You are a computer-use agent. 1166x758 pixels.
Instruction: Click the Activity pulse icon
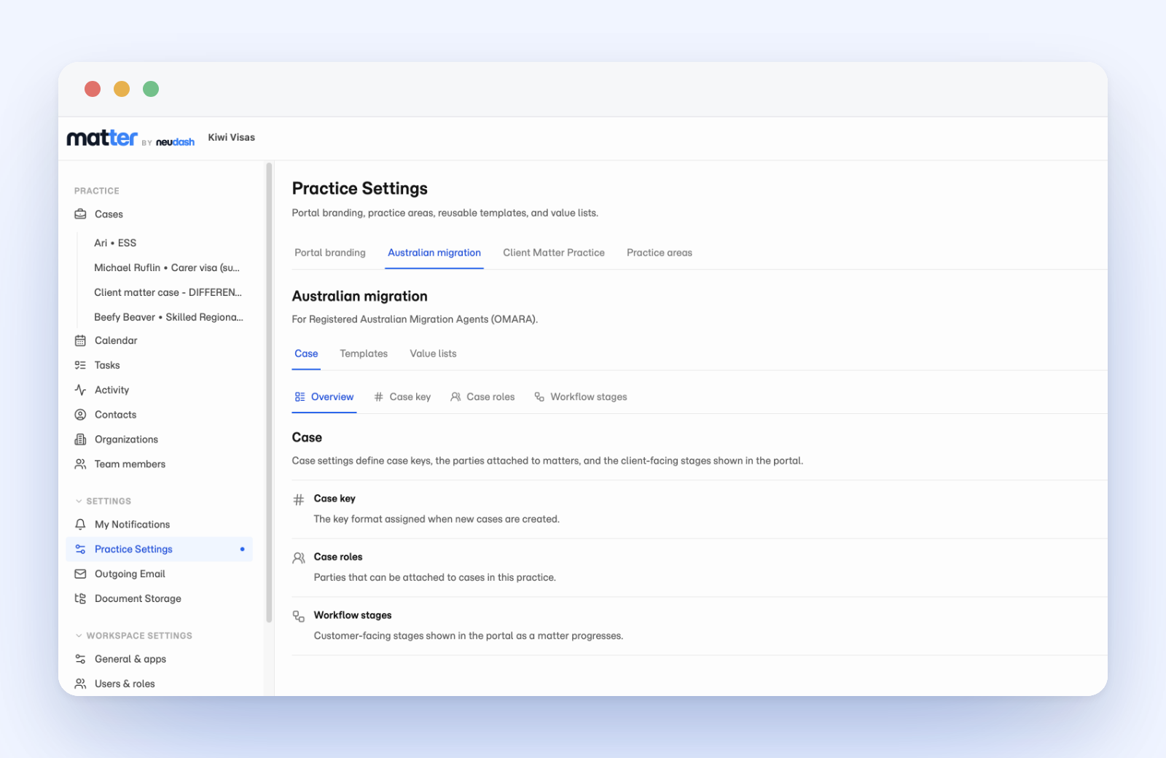[80, 390]
